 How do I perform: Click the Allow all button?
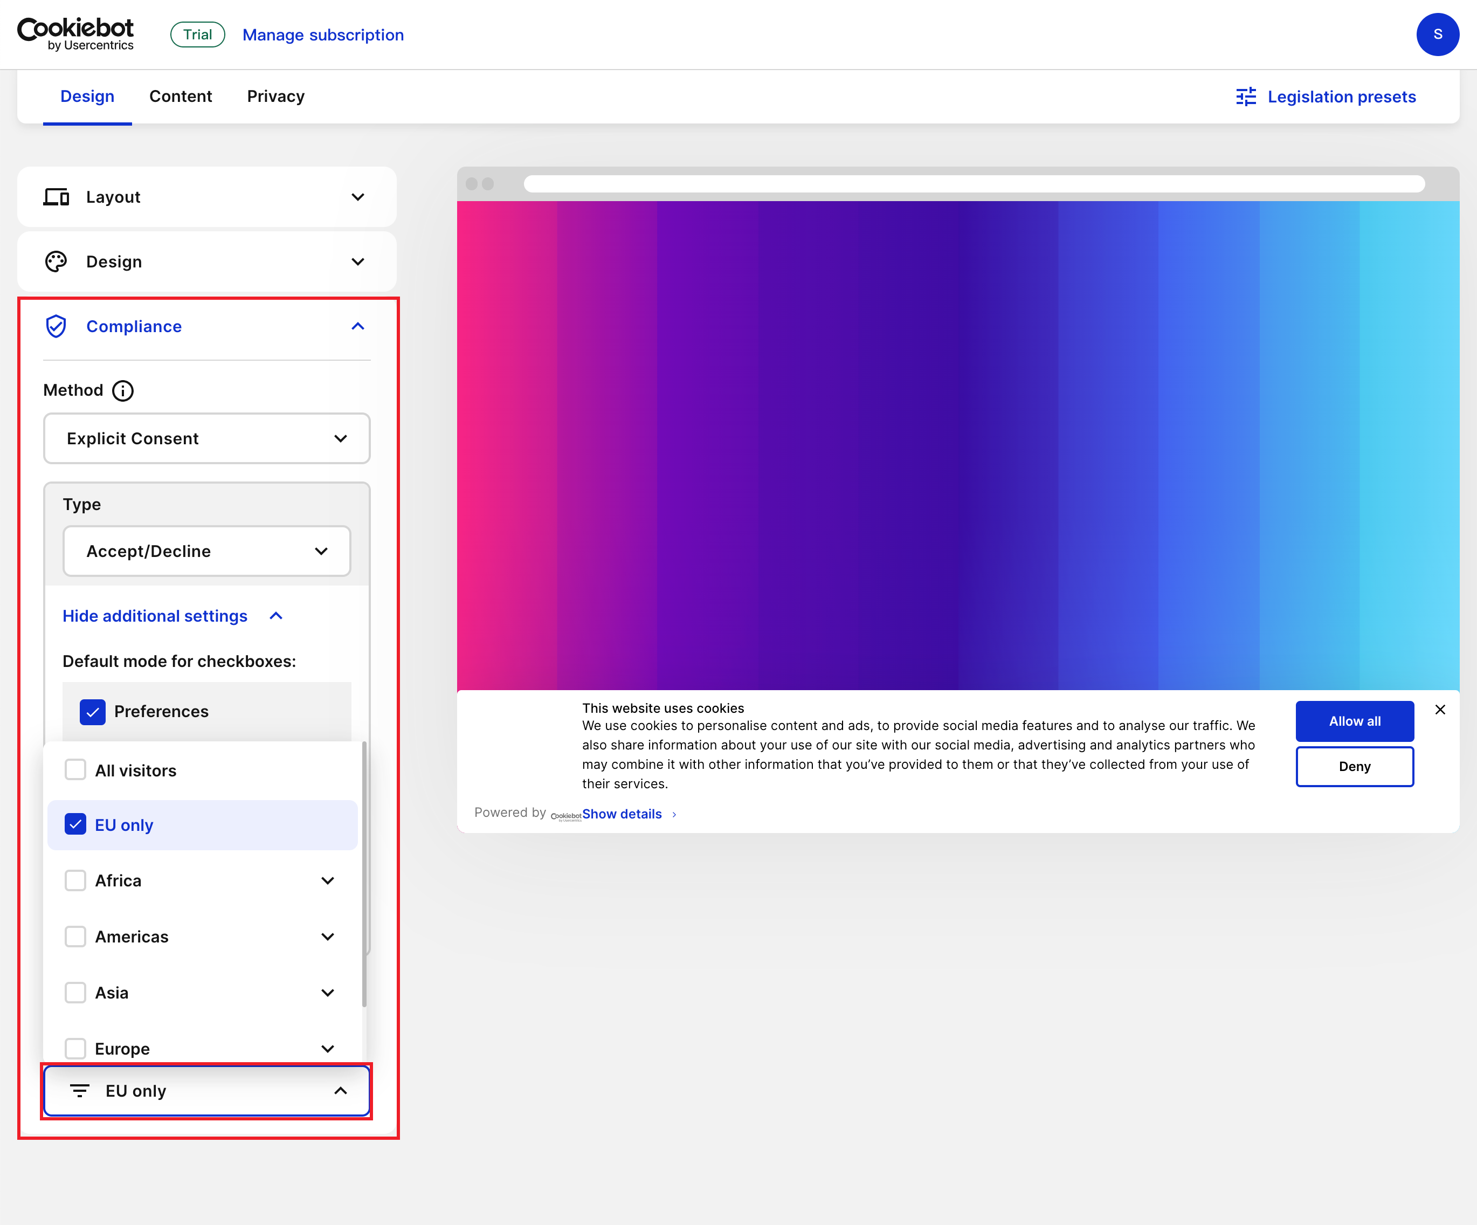[1354, 721]
